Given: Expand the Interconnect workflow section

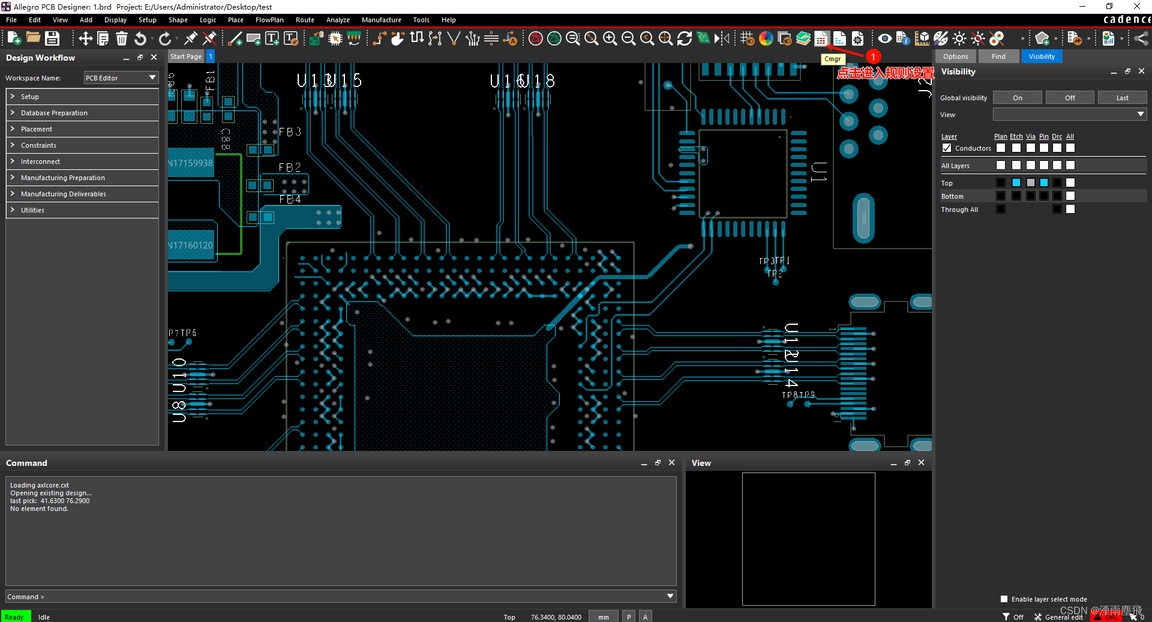Looking at the screenshot, I should tap(82, 162).
